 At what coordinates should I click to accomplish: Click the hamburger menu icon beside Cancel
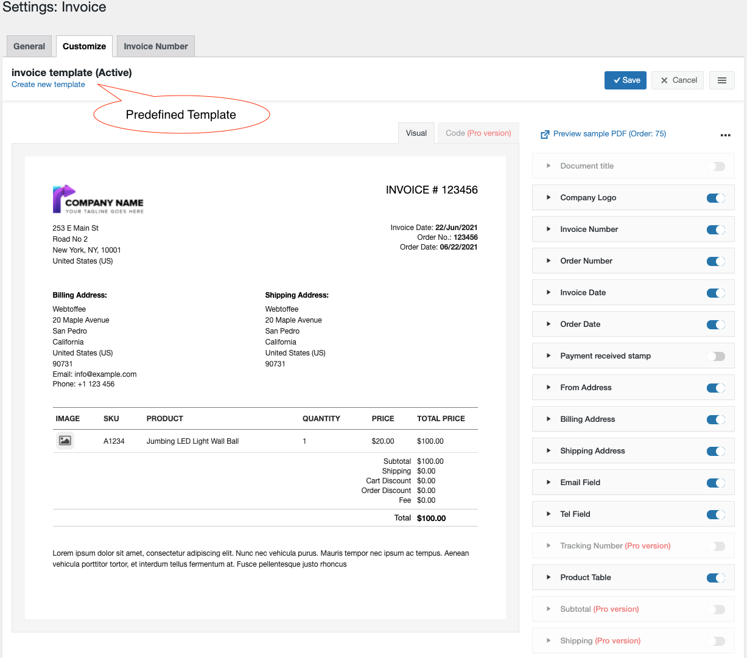[721, 80]
